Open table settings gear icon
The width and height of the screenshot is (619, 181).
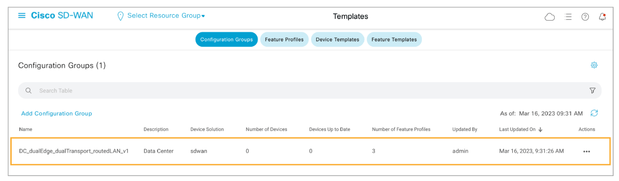pos(594,66)
